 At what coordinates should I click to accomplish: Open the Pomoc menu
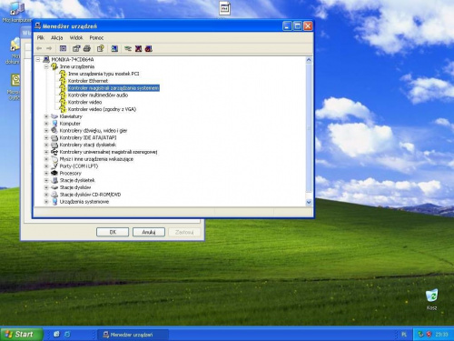(x=96, y=37)
